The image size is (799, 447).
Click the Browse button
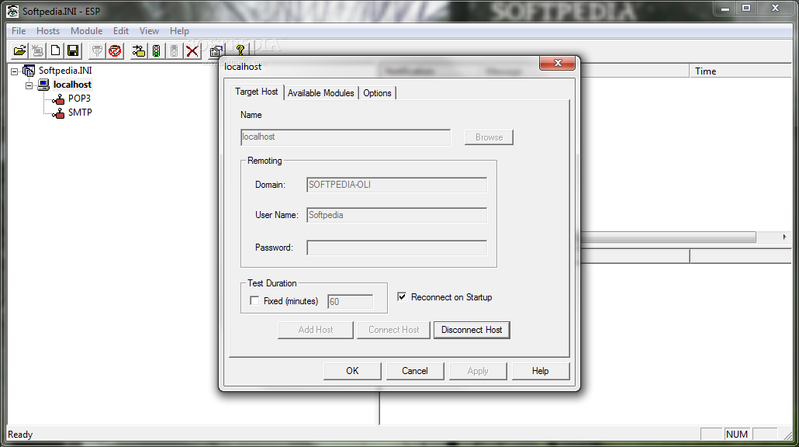click(489, 137)
